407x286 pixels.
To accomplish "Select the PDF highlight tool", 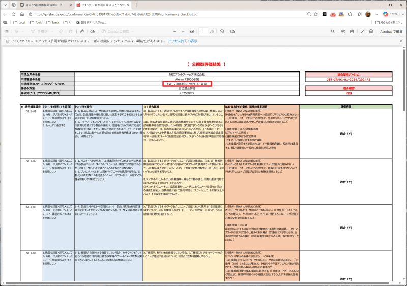I will pyautogui.click(x=17, y=31).
